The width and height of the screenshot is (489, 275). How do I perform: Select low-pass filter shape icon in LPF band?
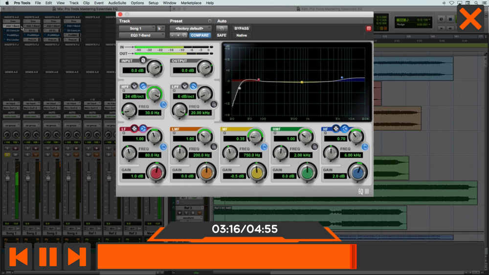pos(193,86)
